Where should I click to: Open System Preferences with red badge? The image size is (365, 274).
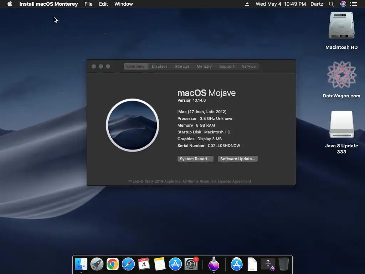pos(191,264)
